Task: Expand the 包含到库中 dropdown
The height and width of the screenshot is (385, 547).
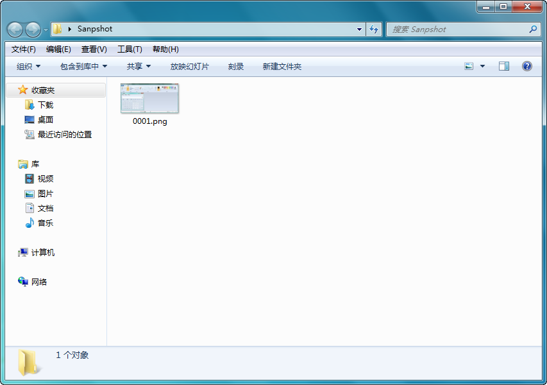Action: (83, 66)
